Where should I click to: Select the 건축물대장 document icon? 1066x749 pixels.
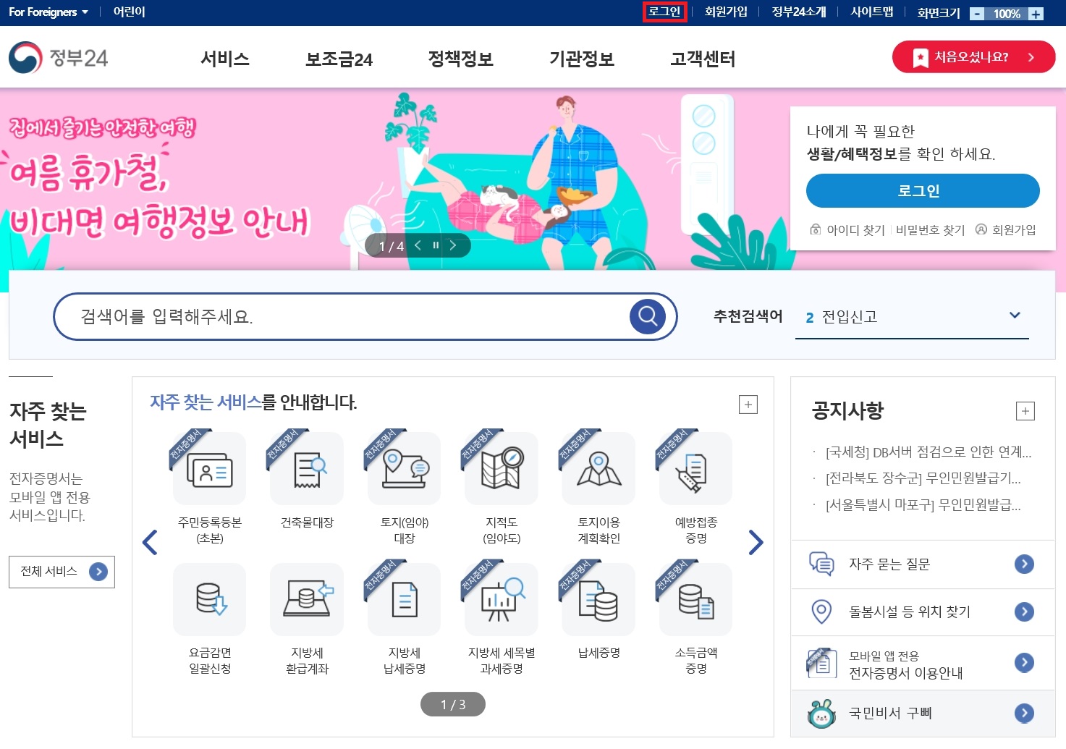point(307,469)
